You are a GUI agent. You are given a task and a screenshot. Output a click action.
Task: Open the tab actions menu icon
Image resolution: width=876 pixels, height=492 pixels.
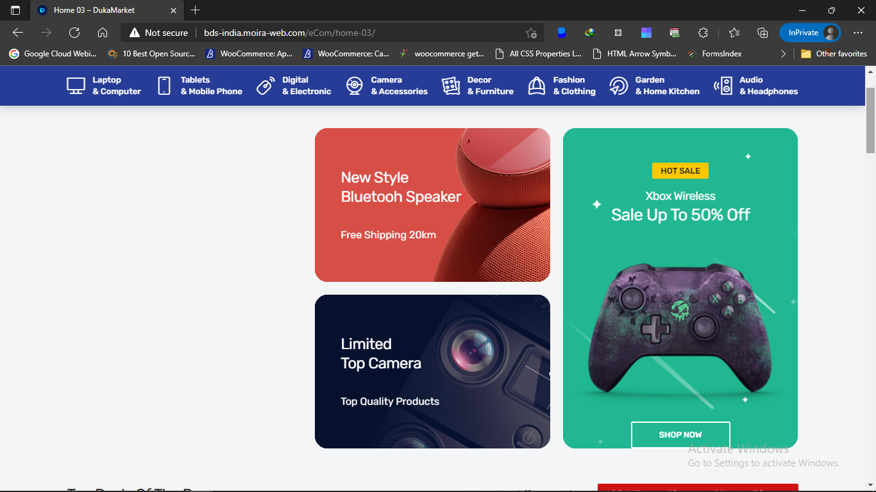point(15,10)
